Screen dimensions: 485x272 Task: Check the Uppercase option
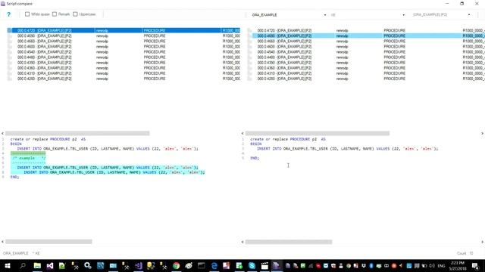coord(75,14)
